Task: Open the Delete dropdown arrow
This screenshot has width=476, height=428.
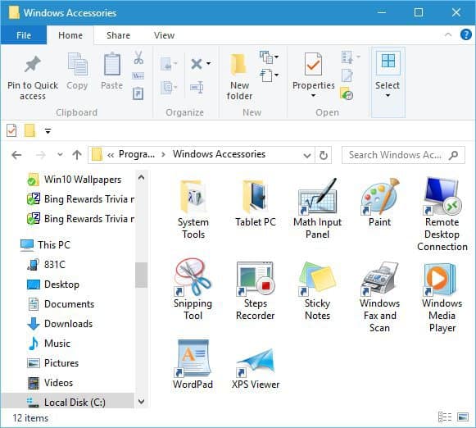Action: pyautogui.click(x=209, y=63)
